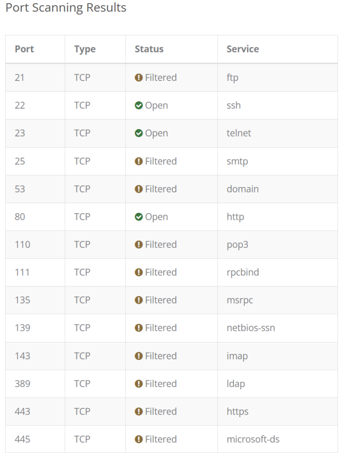Click the Open checkmark icon for telnet

click(x=139, y=134)
